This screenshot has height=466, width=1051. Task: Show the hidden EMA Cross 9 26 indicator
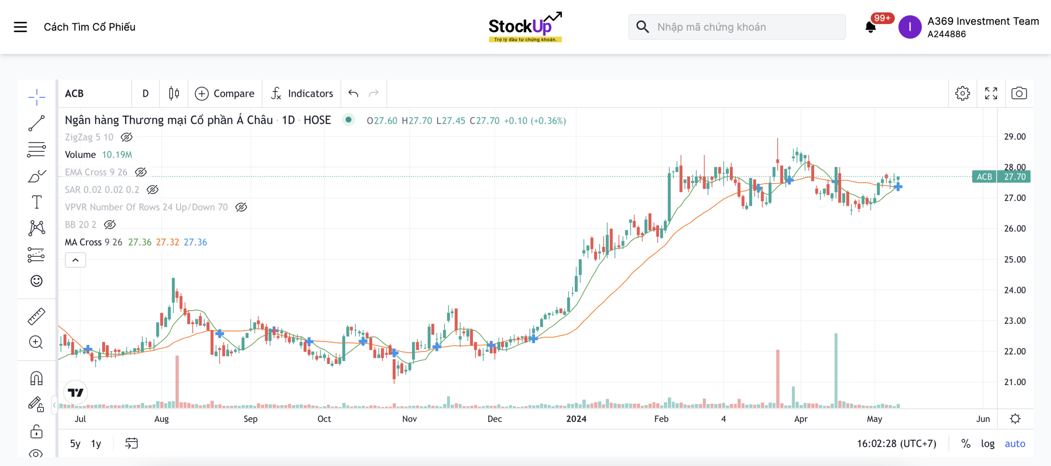click(141, 172)
